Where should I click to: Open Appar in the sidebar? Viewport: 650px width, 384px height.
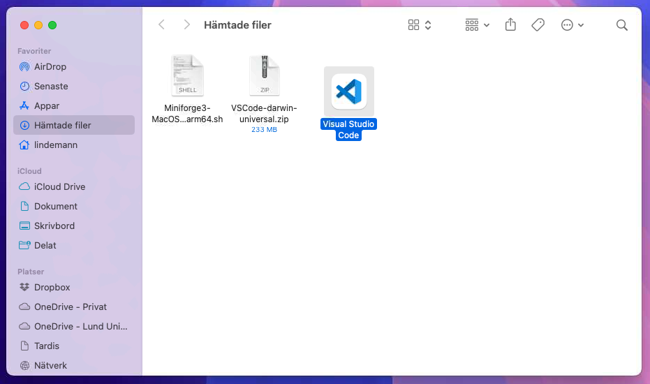tap(74, 105)
